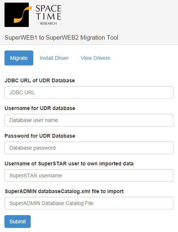Select the SuperADMIN Database Catalog File field

89,203
